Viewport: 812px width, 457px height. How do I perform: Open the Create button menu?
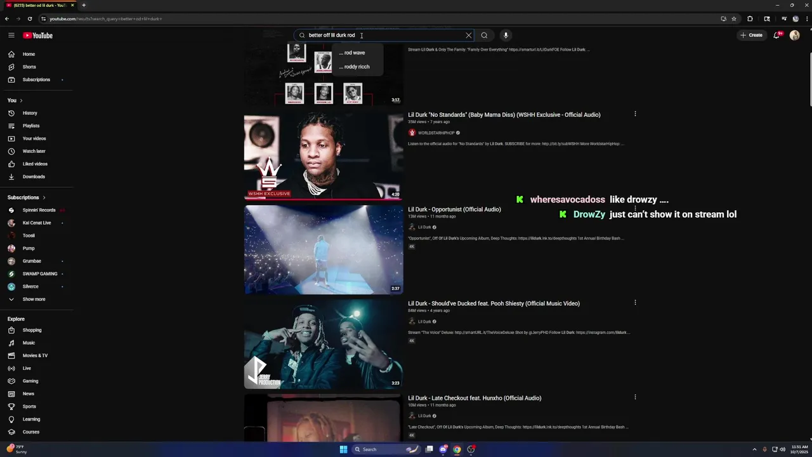coord(751,36)
